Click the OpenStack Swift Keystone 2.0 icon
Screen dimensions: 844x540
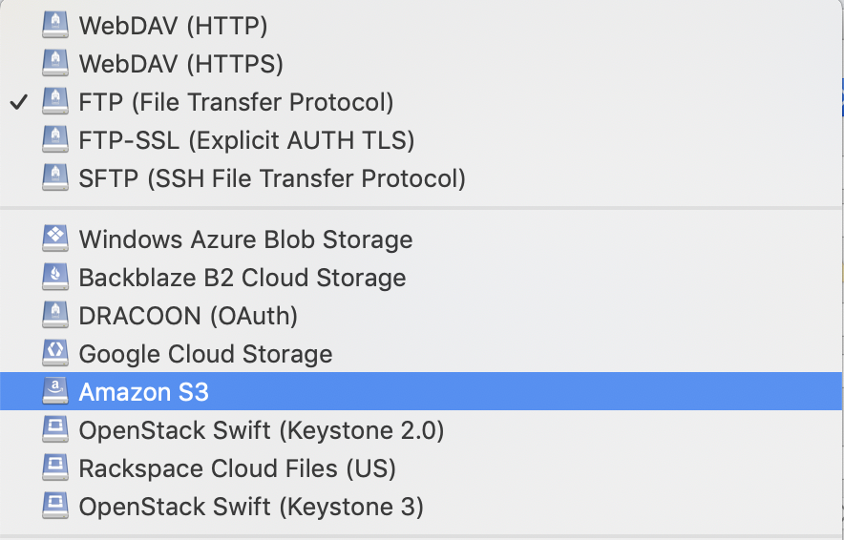coord(55,429)
